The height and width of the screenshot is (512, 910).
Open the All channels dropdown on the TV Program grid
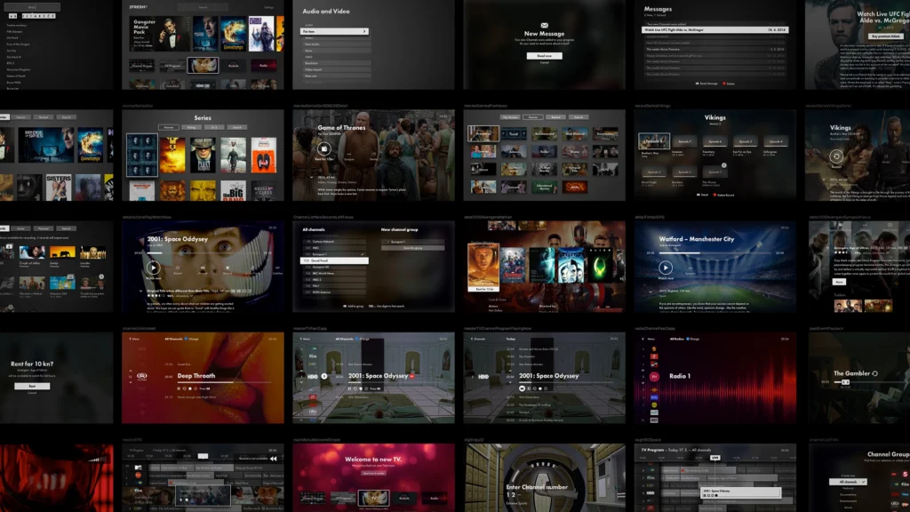point(702,450)
